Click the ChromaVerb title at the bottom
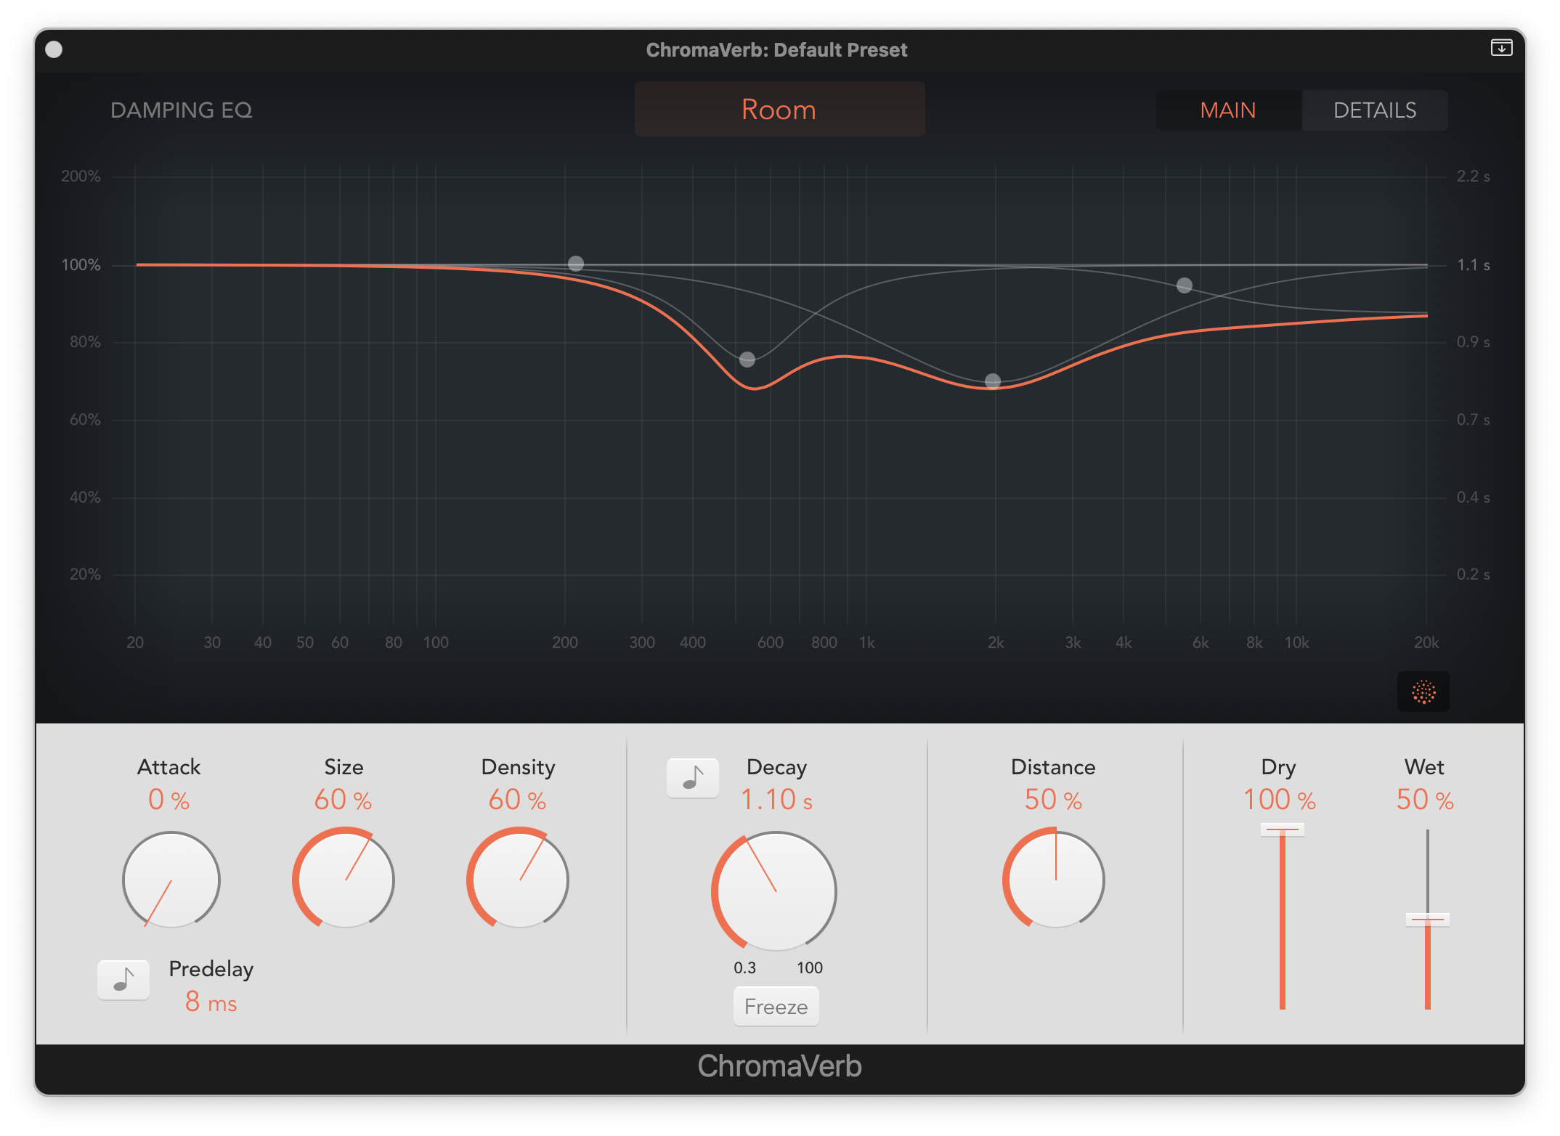1560x1136 pixels. pos(780,1066)
